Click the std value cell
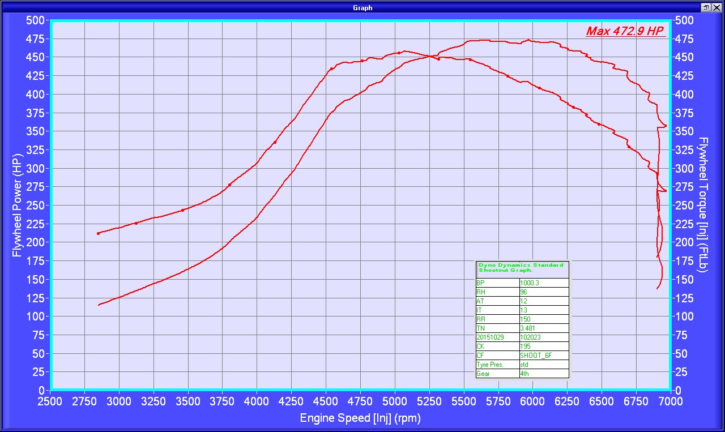Image resolution: width=725 pixels, height=432 pixels. coord(544,365)
